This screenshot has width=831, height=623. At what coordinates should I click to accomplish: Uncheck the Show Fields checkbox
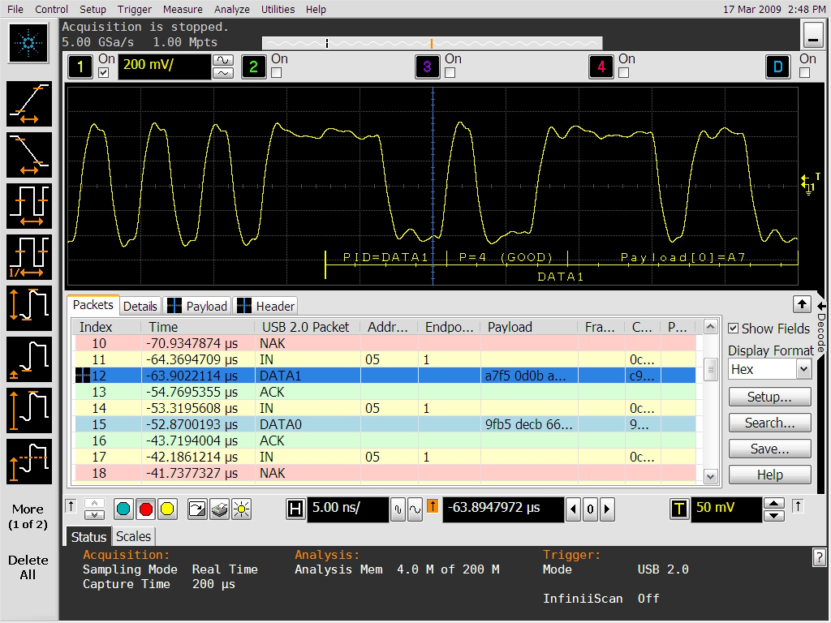(734, 329)
